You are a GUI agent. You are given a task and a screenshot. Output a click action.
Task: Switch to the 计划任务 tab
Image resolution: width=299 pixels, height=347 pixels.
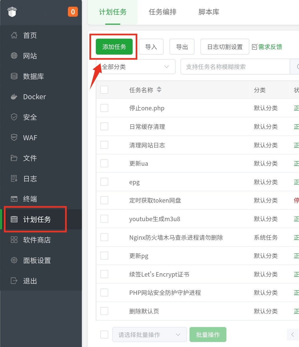pos(113,12)
